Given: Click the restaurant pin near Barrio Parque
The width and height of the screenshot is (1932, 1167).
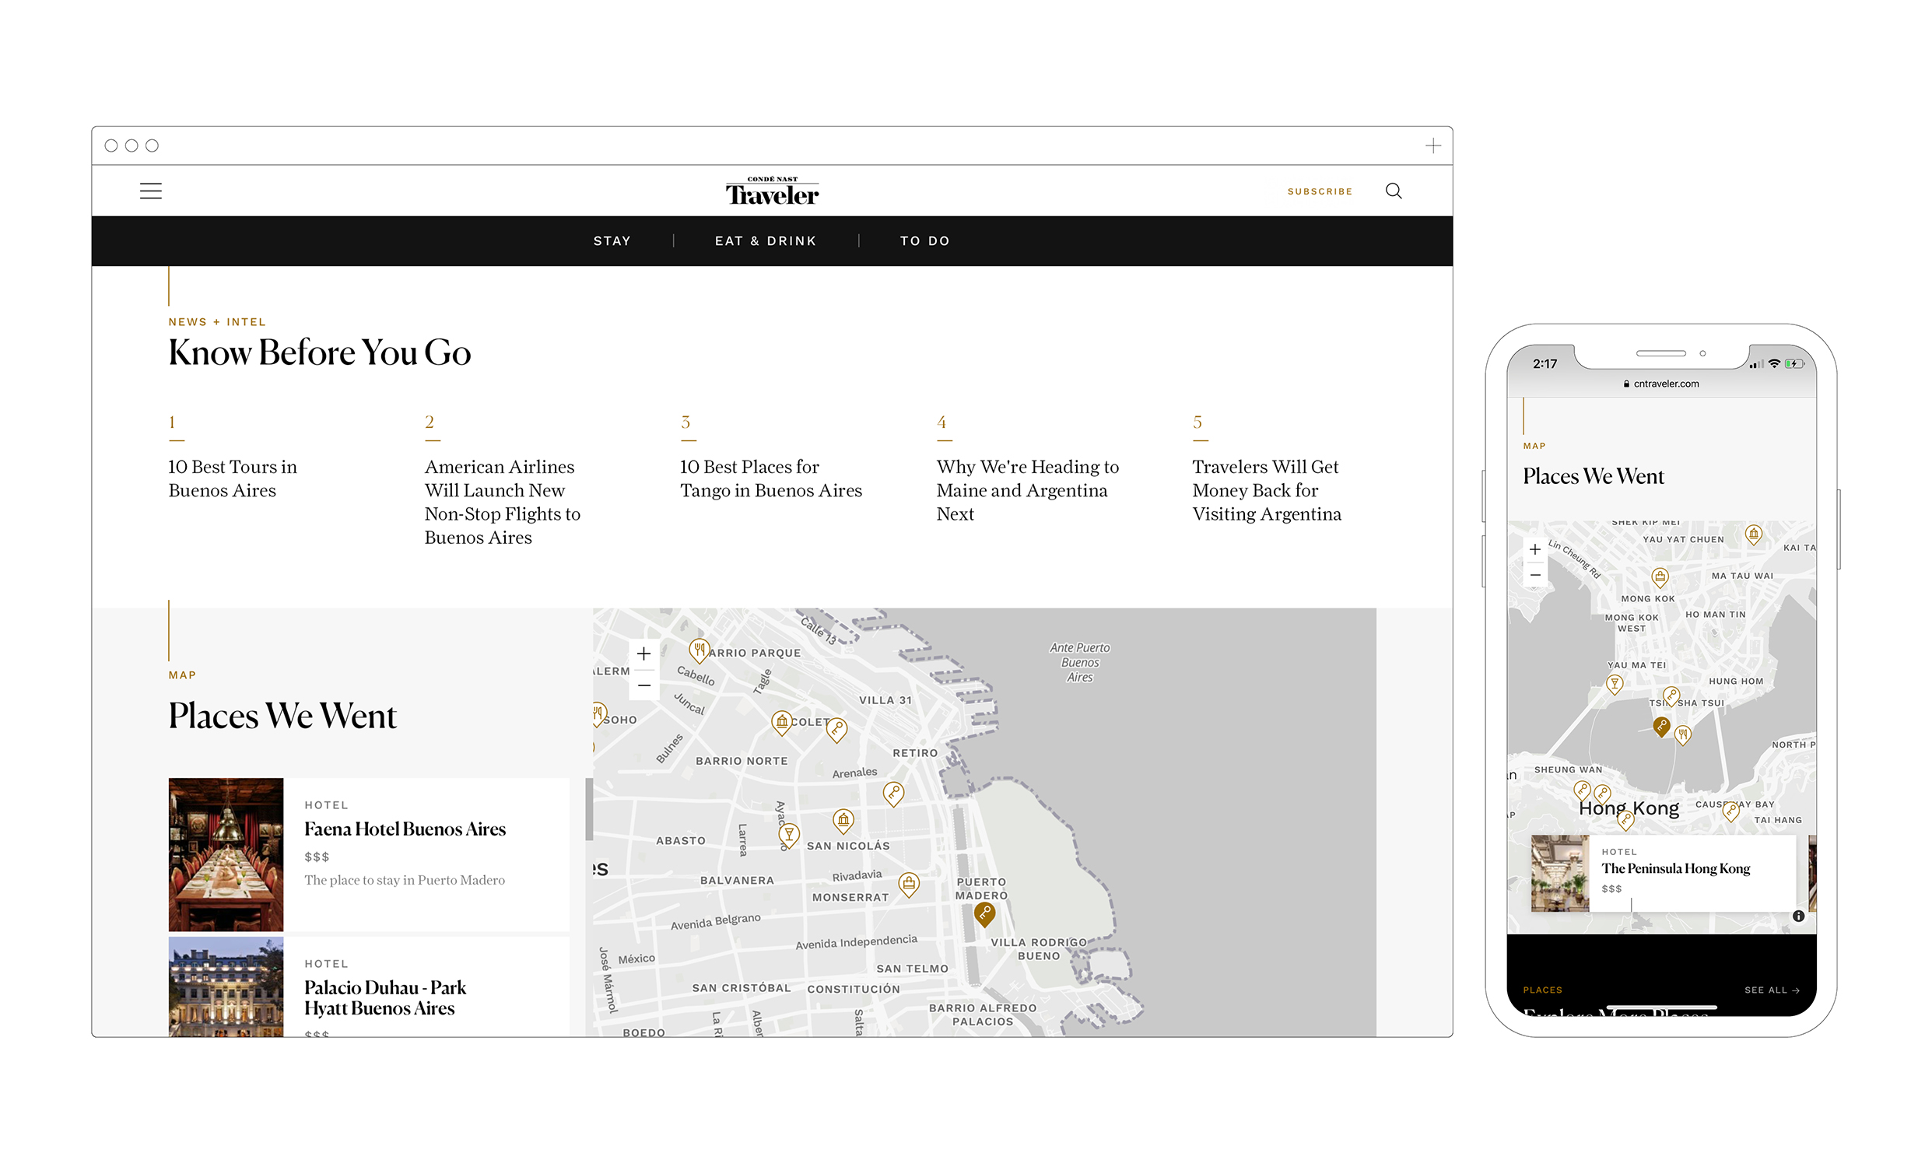Looking at the screenshot, I should click(x=698, y=650).
